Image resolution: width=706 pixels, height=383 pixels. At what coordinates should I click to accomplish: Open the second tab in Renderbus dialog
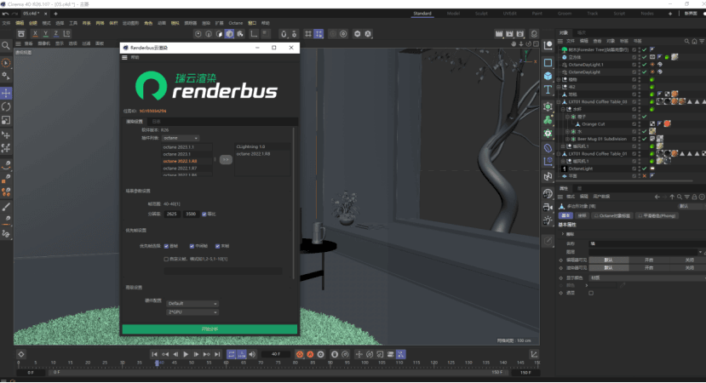[156, 122]
